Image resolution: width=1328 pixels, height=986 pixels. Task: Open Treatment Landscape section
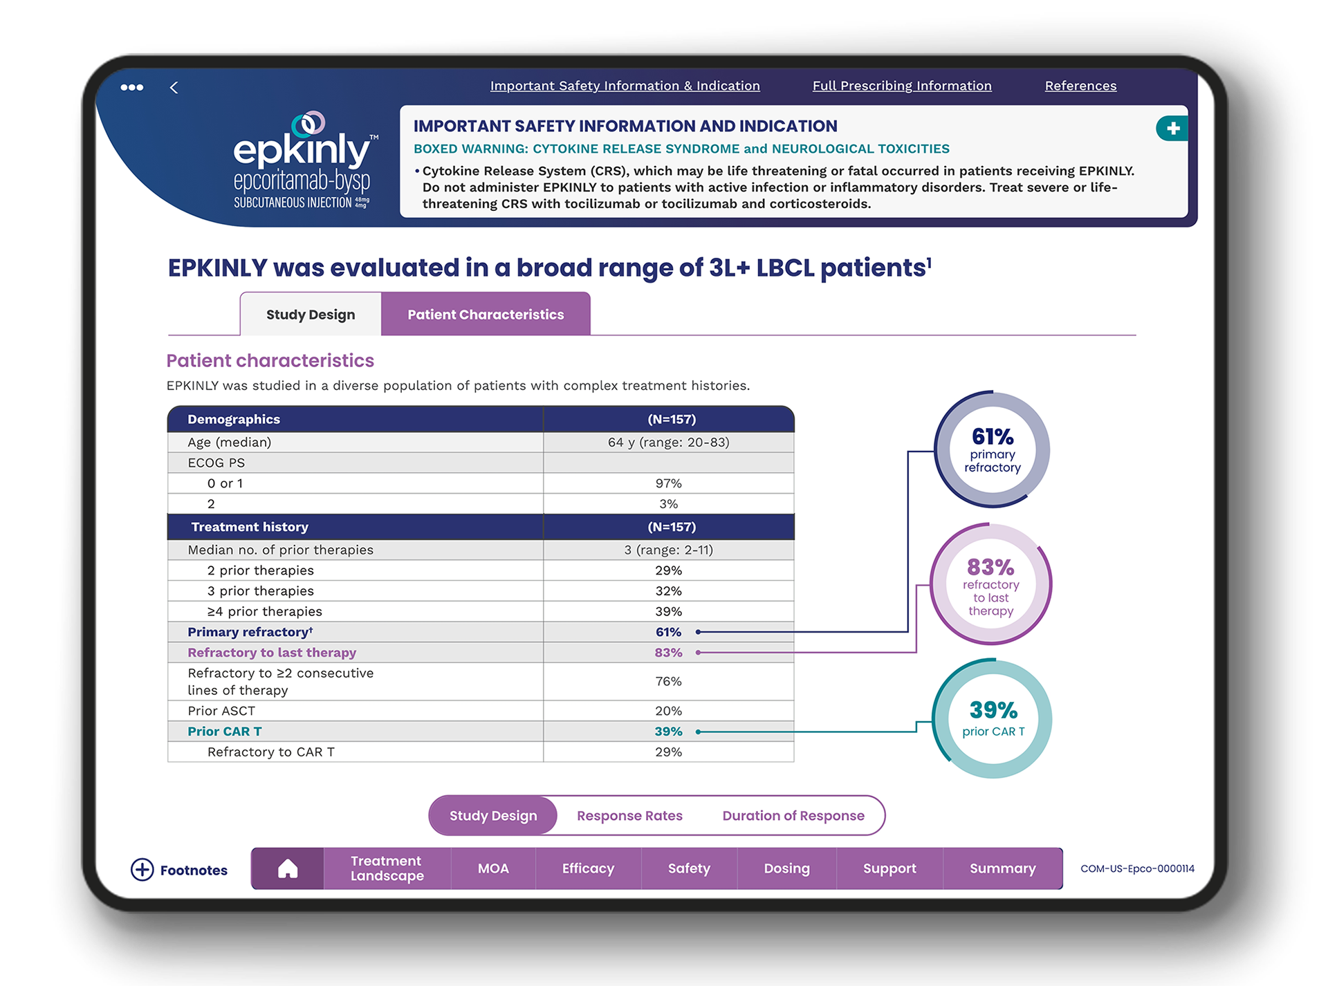pyautogui.click(x=387, y=868)
